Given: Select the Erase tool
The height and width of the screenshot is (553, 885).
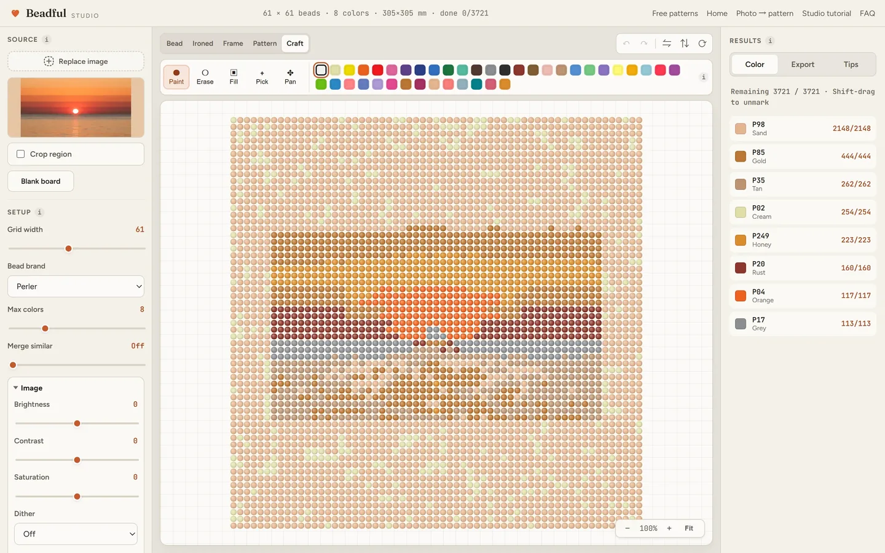Looking at the screenshot, I should (x=205, y=77).
